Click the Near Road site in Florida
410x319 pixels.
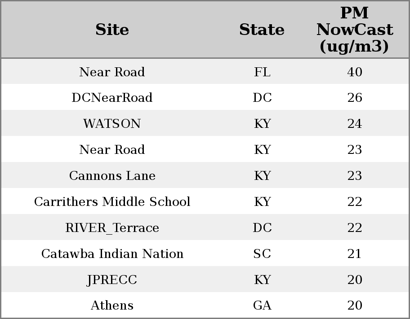[x=112, y=72]
